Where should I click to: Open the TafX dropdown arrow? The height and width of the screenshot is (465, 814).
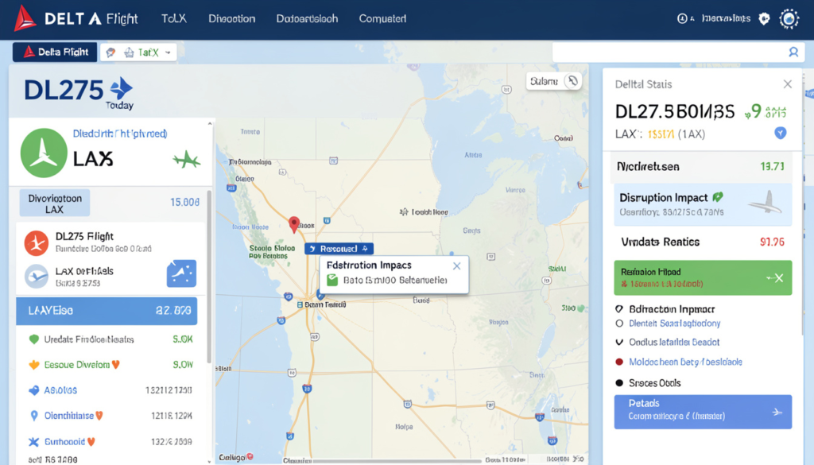168,52
